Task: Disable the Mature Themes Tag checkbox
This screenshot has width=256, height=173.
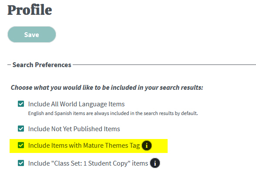Action: (21, 145)
